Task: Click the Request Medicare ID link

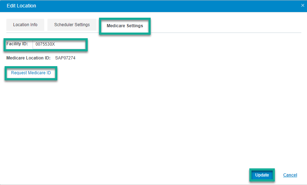Action: pos(31,73)
